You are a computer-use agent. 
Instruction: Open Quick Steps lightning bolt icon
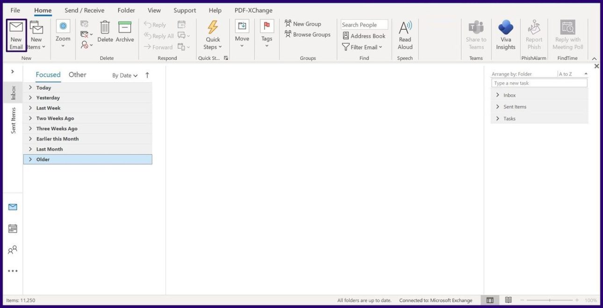213,27
